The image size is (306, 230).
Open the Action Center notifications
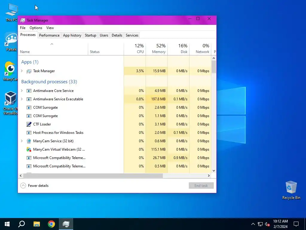click(296, 224)
